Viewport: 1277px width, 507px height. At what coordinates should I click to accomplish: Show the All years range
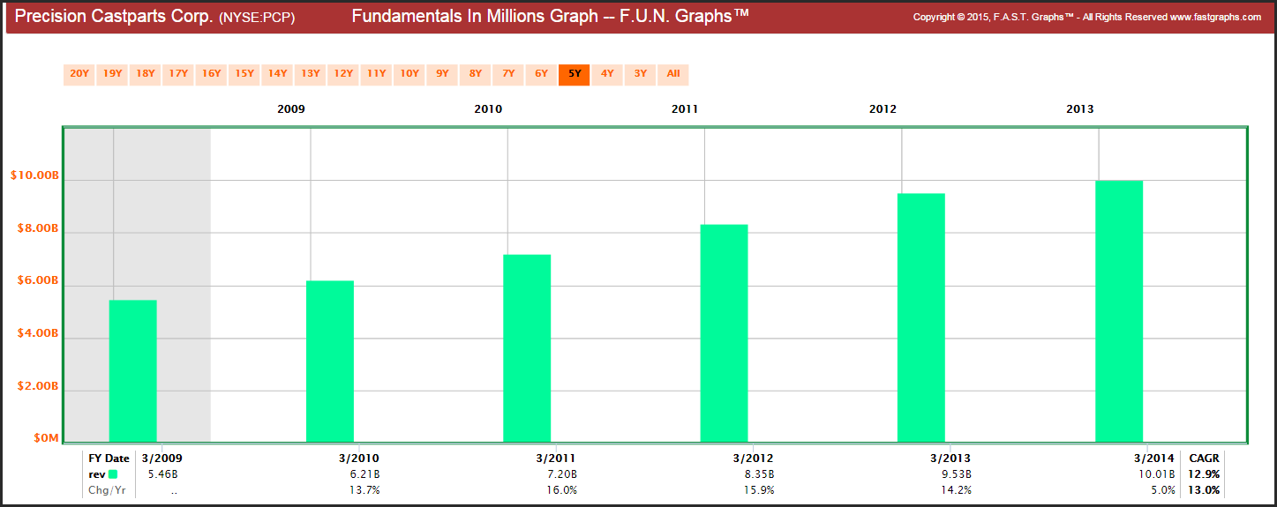673,74
